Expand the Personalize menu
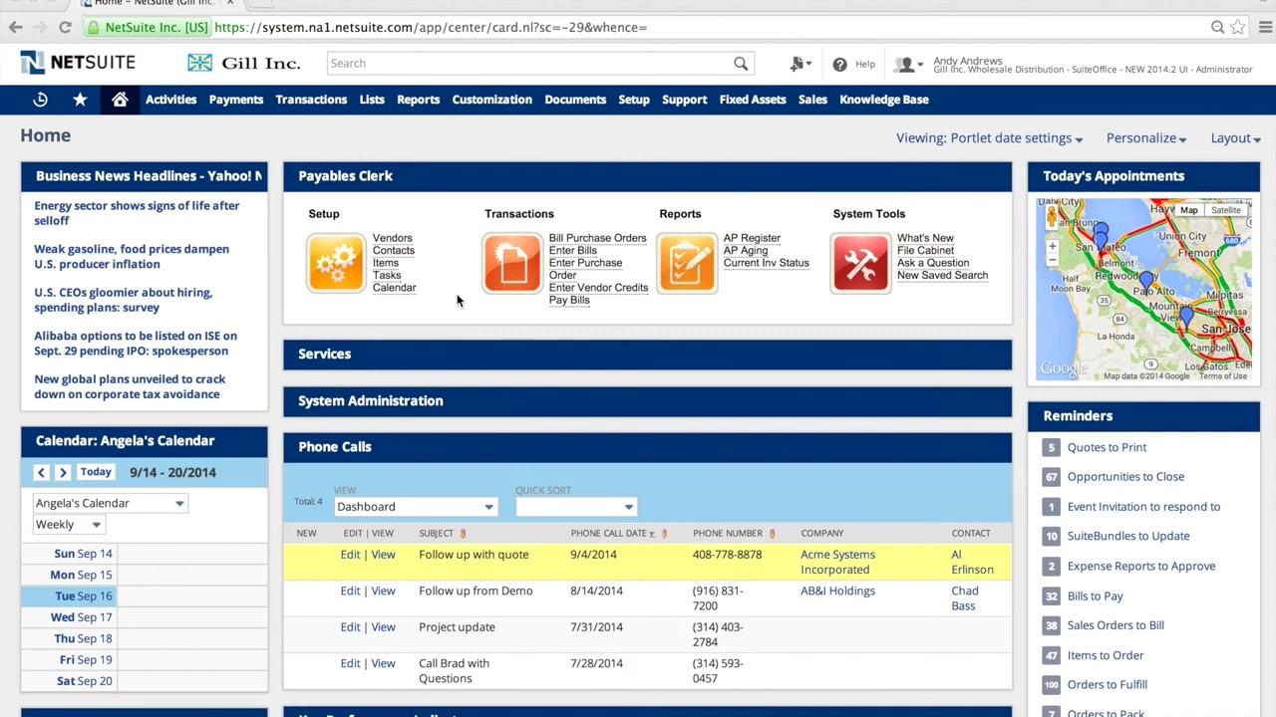 point(1146,138)
